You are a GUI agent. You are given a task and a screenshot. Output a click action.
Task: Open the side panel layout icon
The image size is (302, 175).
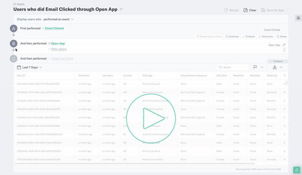298,18
